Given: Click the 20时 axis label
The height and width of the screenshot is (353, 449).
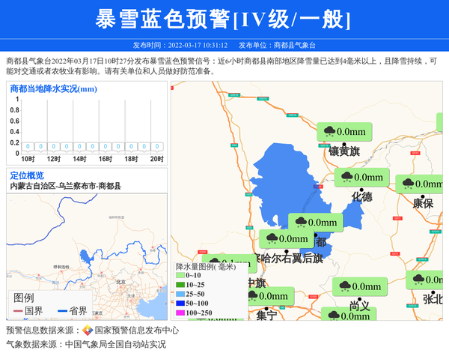Looking at the screenshot, I should click(x=157, y=159).
